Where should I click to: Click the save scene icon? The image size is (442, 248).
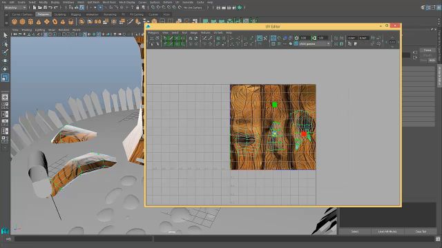pos(45,8)
